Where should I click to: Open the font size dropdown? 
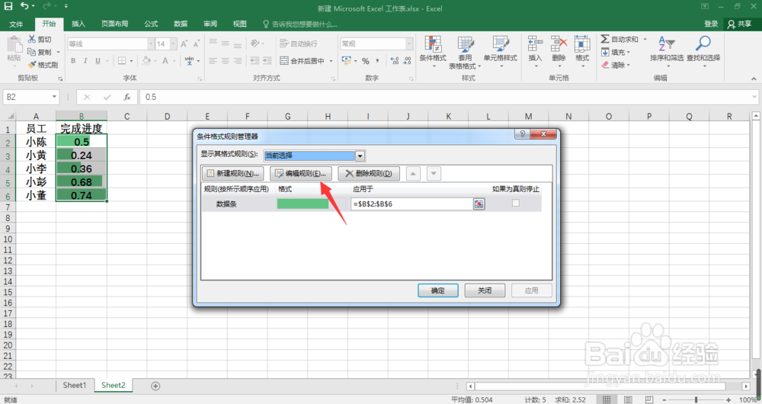(173, 43)
